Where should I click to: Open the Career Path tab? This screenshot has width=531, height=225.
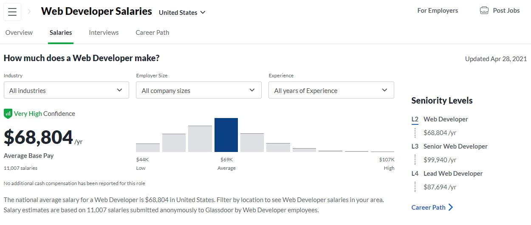point(152,32)
